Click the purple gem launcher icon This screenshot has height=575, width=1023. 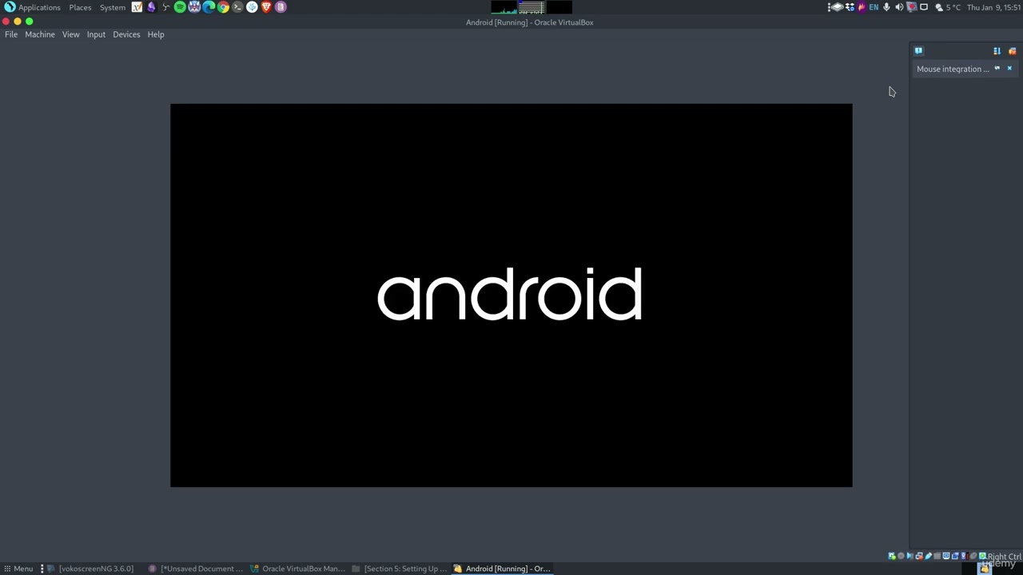151,7
